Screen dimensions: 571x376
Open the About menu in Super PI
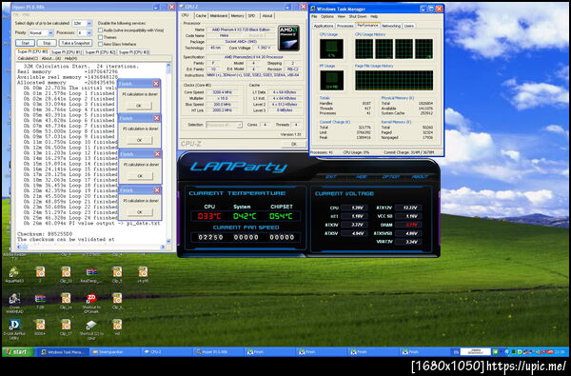coord(51,58)
